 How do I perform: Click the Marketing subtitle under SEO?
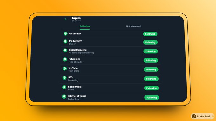coord(73,80)
